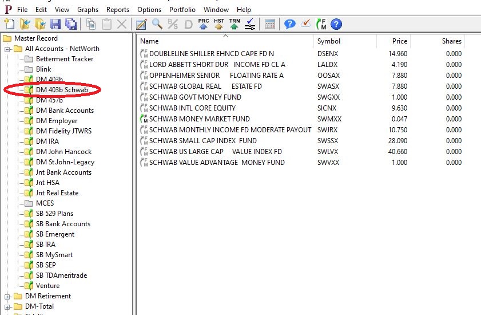Select the SB TDAmeritrade account
Viewport: 481px width, 315px height.
[x=61, y=275]
